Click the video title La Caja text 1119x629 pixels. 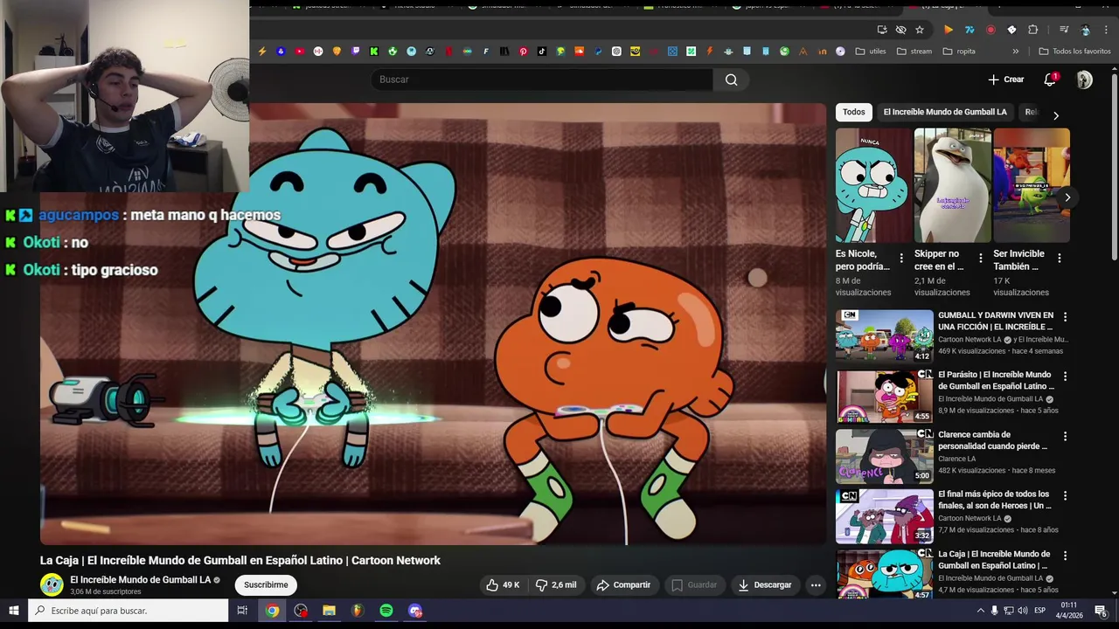point(240,560)
